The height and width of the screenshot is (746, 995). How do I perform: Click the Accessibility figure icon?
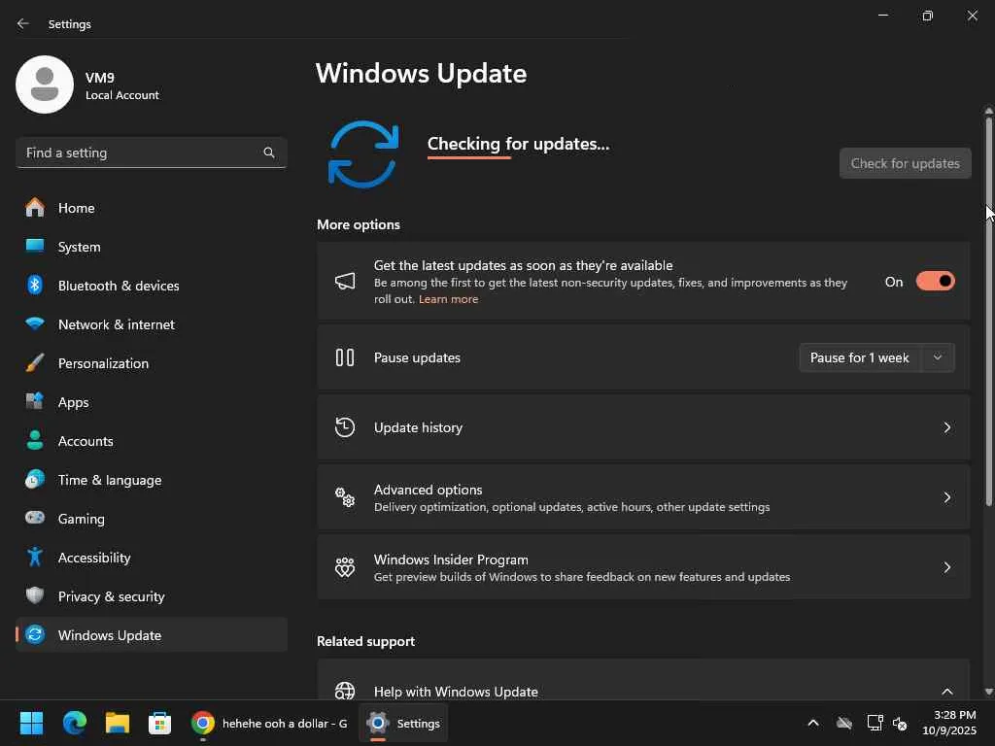coord(35,557)
